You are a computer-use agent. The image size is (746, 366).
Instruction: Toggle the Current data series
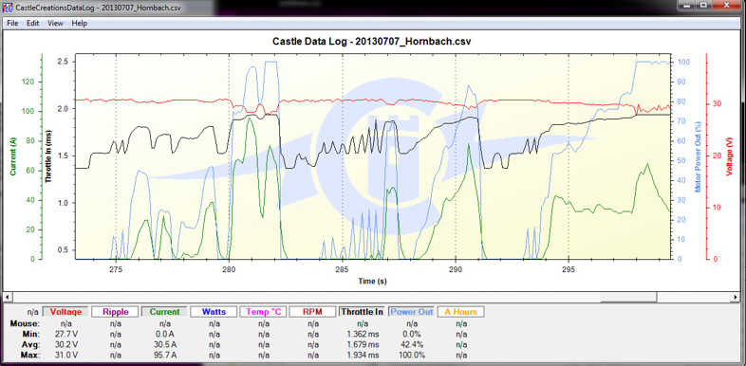click(164, 312)
